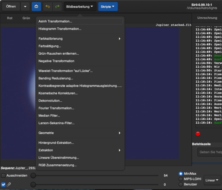
Task: Click the redo arrow icon
Action: pyautogui.click(x=57, y=6)
